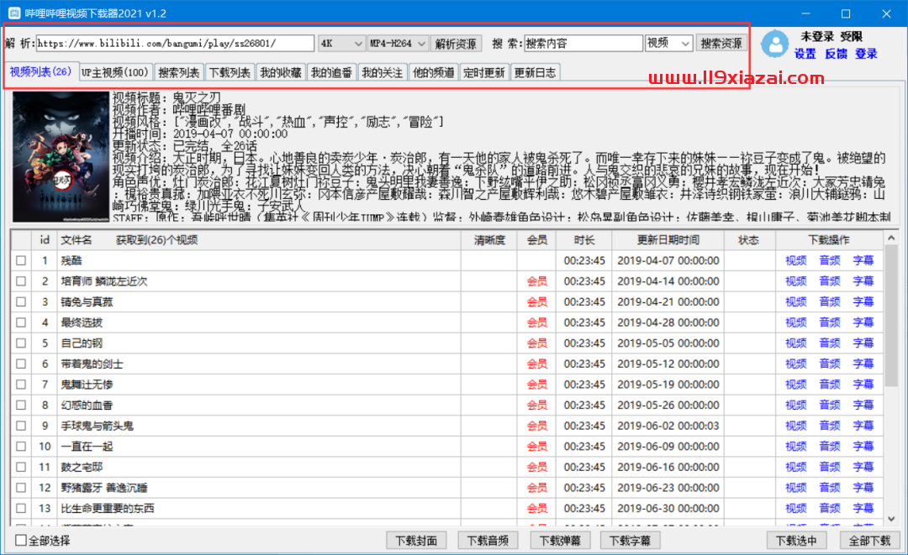Click the 下载操作 column header
The image size is (908, 555).
(829, 240)
